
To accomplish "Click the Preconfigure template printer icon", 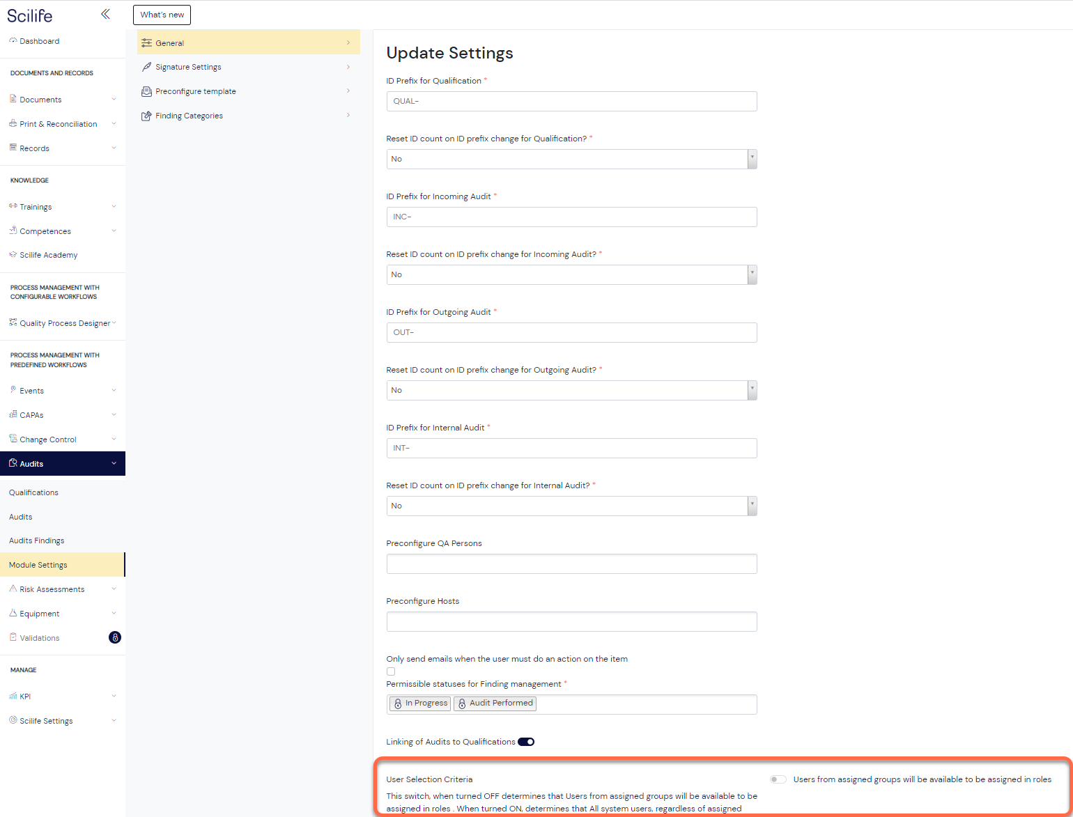I will [146, 91].
